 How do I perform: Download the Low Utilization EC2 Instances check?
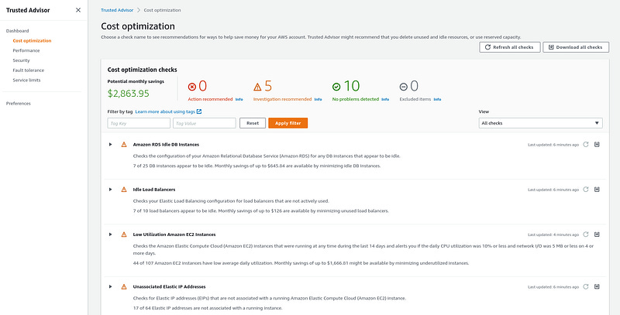[597, 235]
